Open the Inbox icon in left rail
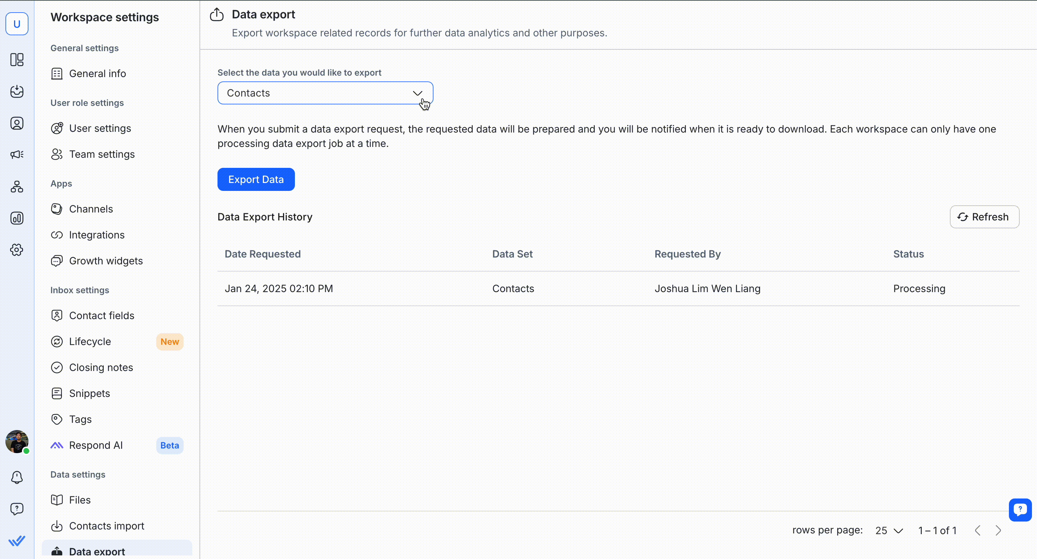The width and height of the screenshot is (1037, 559). coord(17,91)
